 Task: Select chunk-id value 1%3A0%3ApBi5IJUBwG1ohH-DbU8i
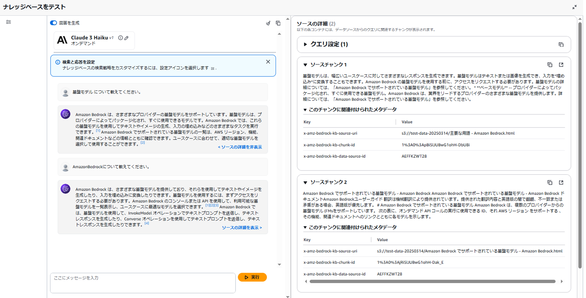435,145
